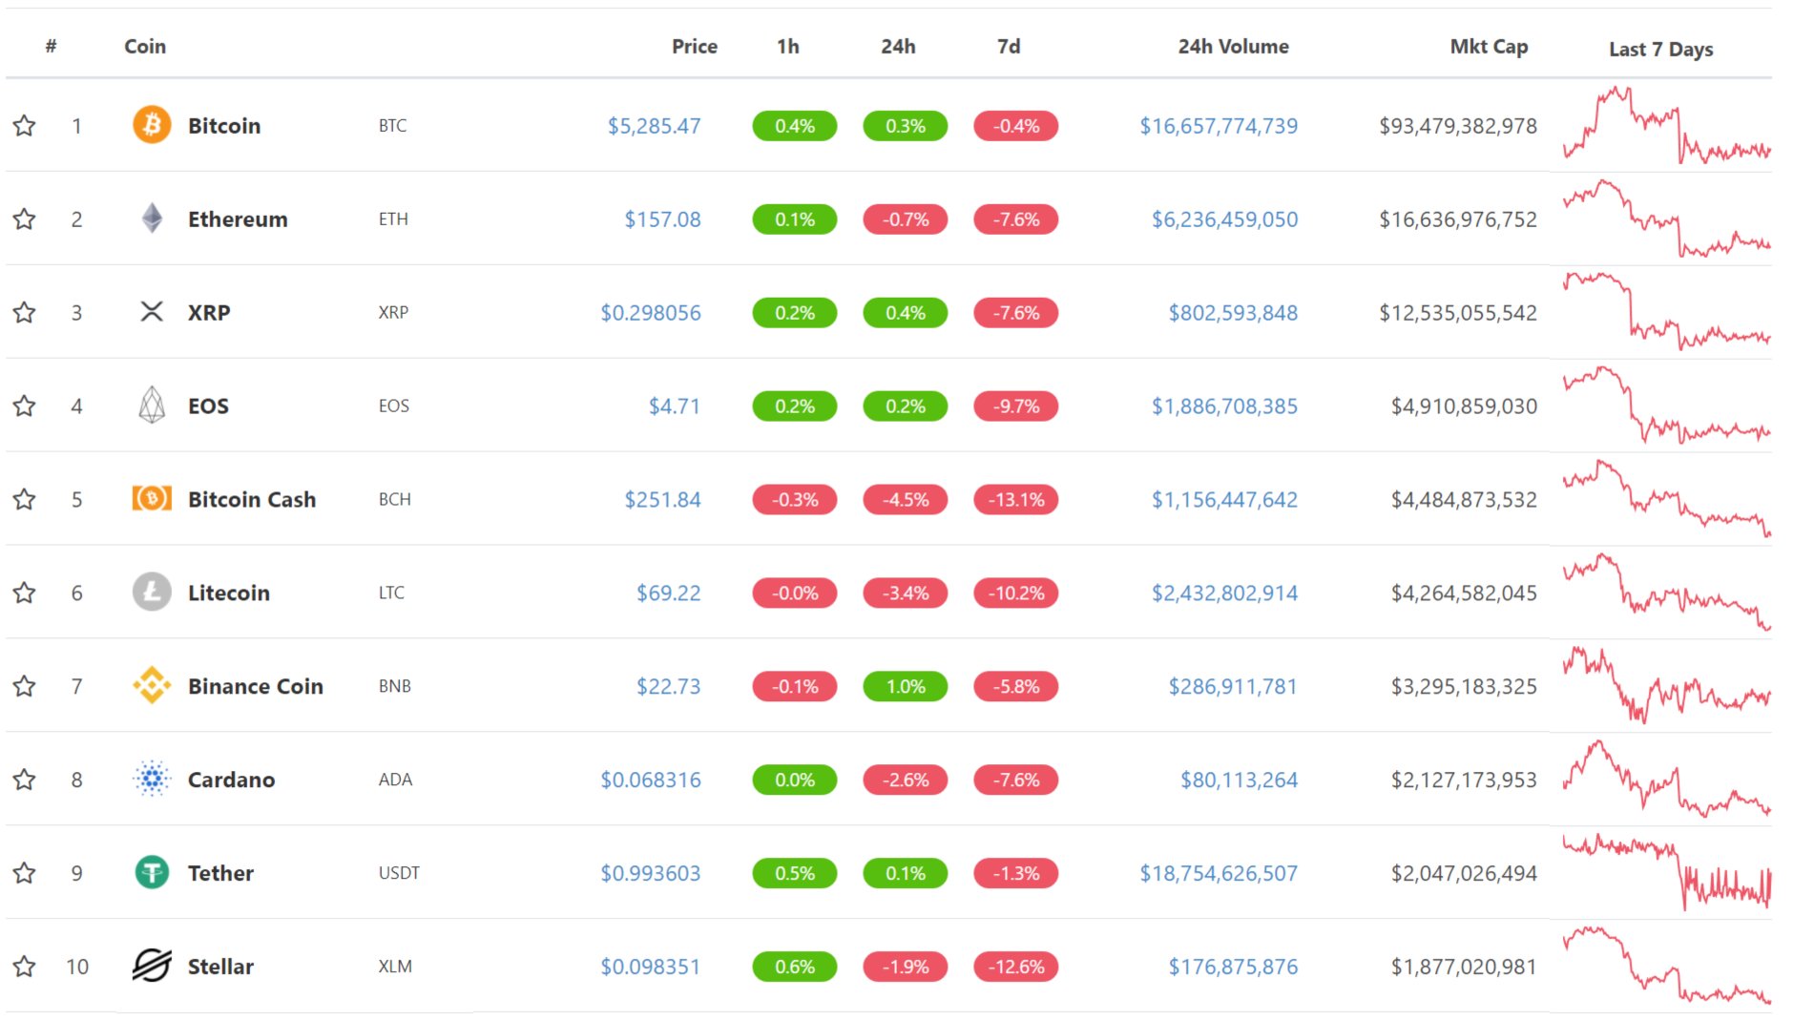
Task: Toggle the Bitcoin Cash favorite star
Action: [25, 499]
